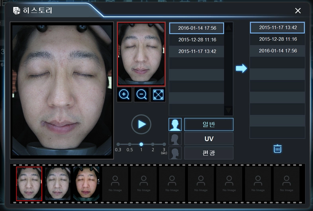This screenshot has height=211, width=313.
Task: Select the 편광 image mode button
Action: coord(209,153)
